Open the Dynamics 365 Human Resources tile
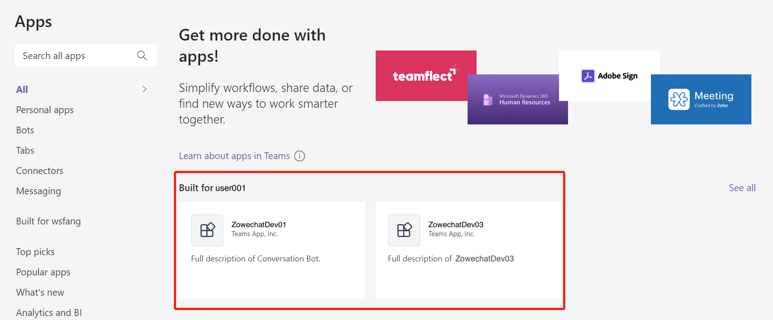The height and width of the screenshot is (320, 773). point(517,100)
